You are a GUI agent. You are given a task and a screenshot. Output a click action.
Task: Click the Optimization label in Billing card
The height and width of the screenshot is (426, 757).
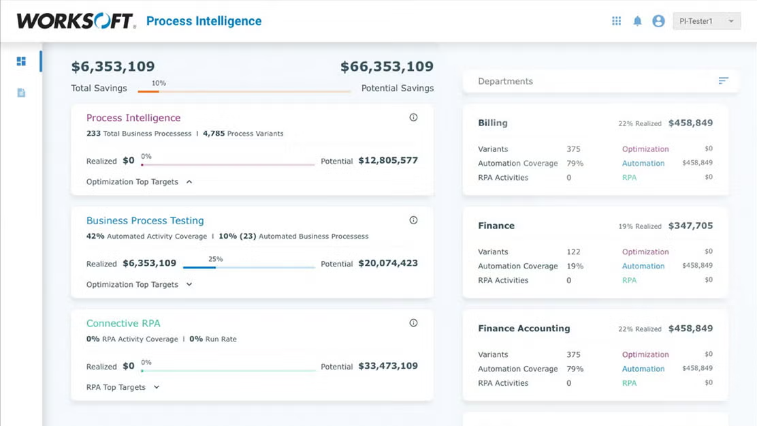click(x=645, y=149)
